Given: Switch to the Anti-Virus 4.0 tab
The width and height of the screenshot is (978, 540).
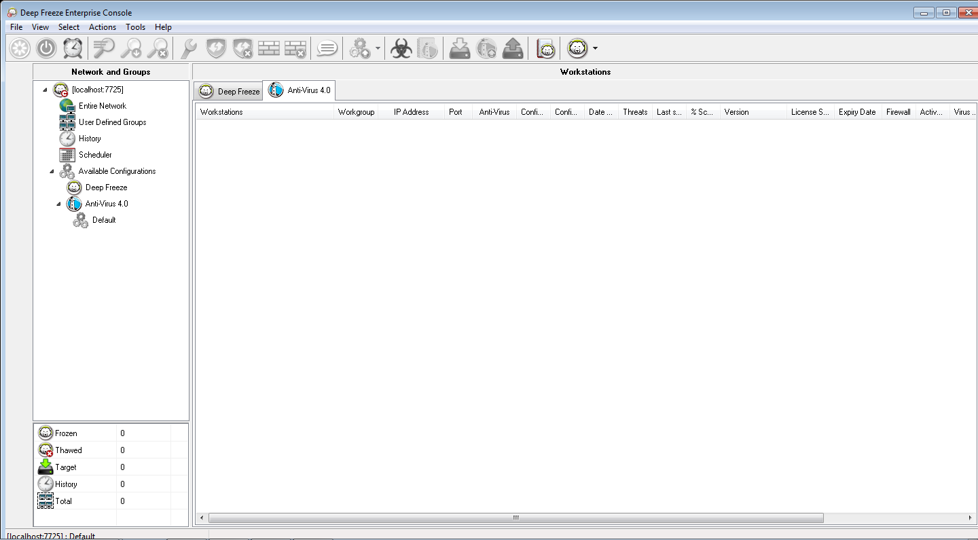Looking at the screenshot, I should pos(299,90).
